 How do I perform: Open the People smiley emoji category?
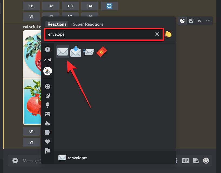pos(48,86)
